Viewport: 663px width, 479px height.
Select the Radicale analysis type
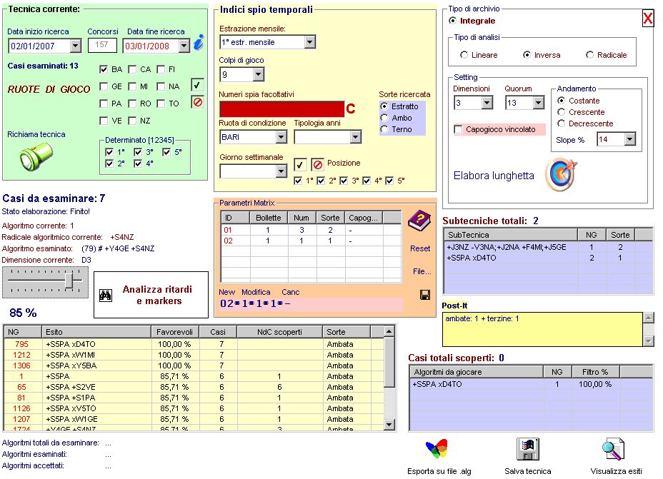[589, 55]
